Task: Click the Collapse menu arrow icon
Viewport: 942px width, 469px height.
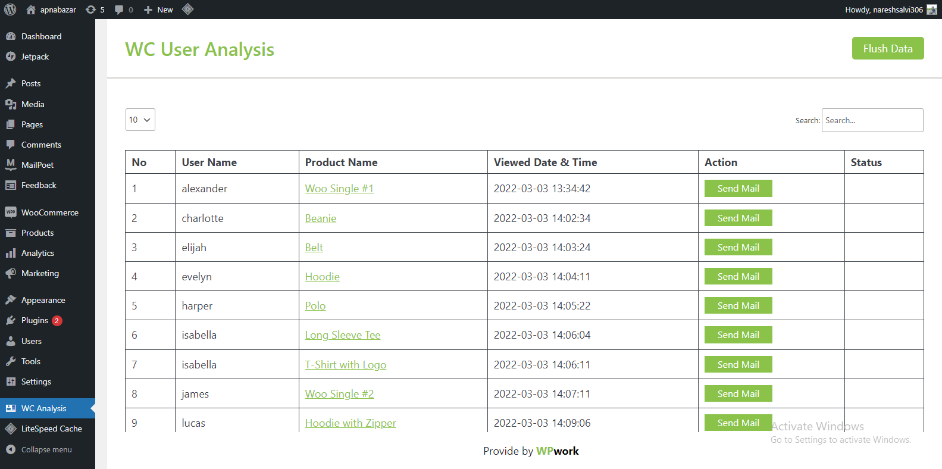Action: (x=11, y=449)
